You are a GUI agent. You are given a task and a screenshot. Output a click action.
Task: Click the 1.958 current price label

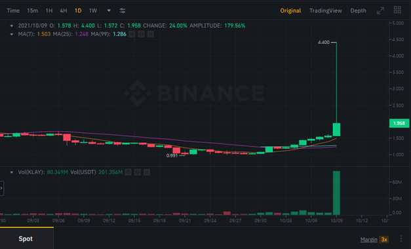pyautogui.click(x=399, y=123)
